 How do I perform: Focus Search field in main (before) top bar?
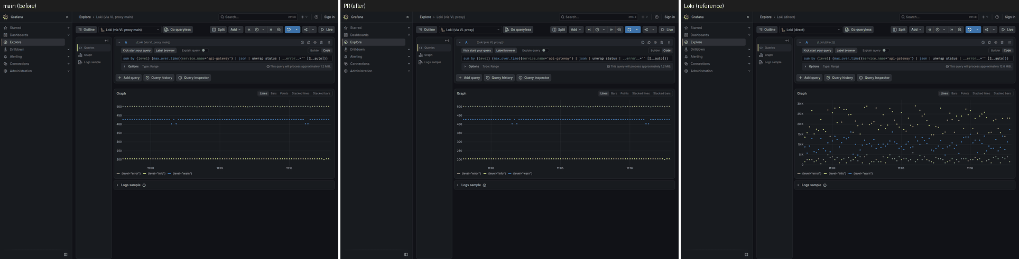pos(259,17)
